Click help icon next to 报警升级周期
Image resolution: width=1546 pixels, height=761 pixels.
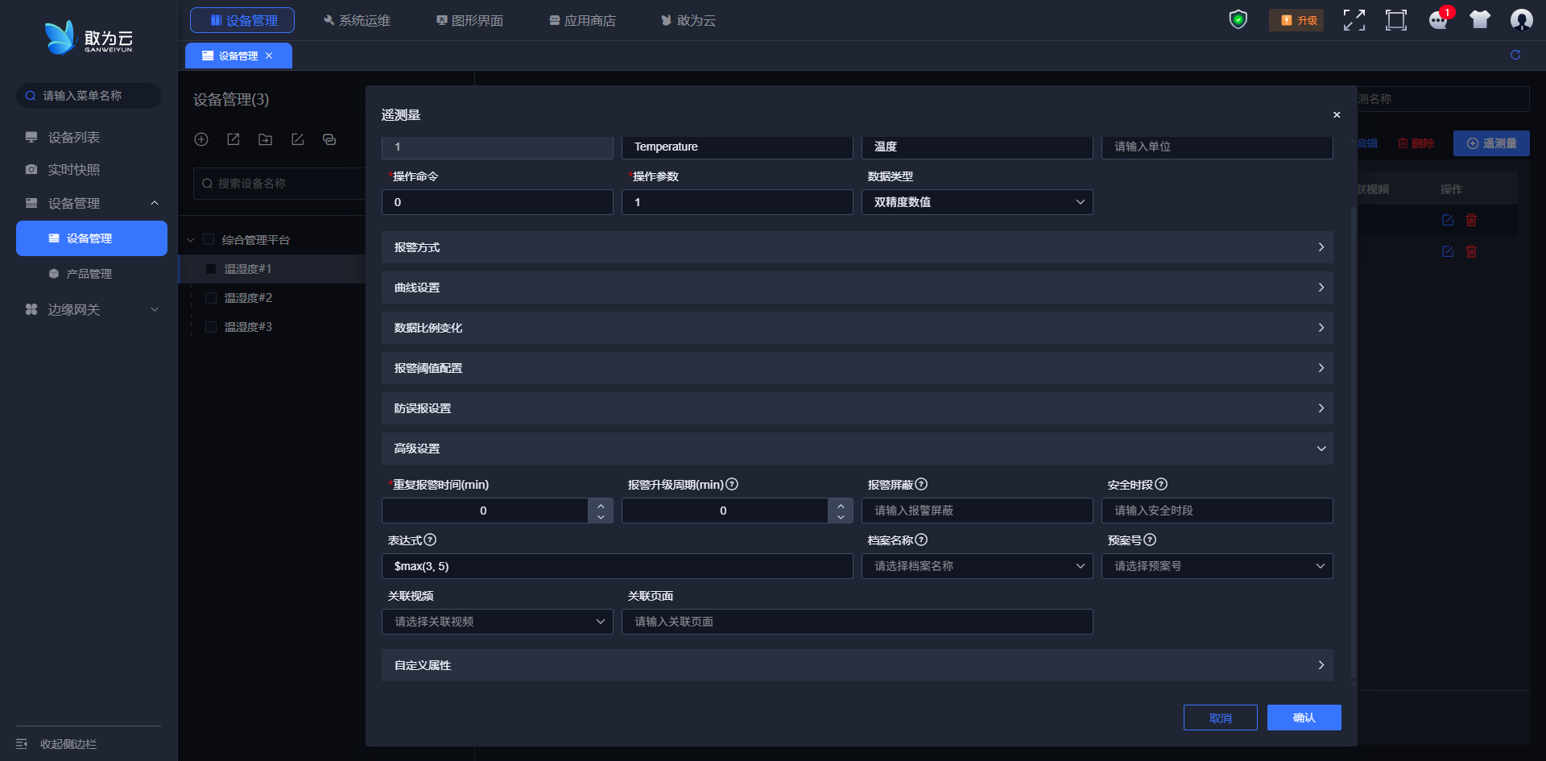732,484
